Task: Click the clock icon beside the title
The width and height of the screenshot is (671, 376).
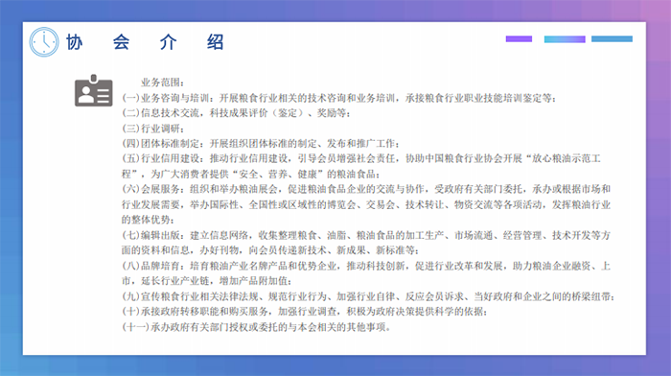Action: [44, 42]
